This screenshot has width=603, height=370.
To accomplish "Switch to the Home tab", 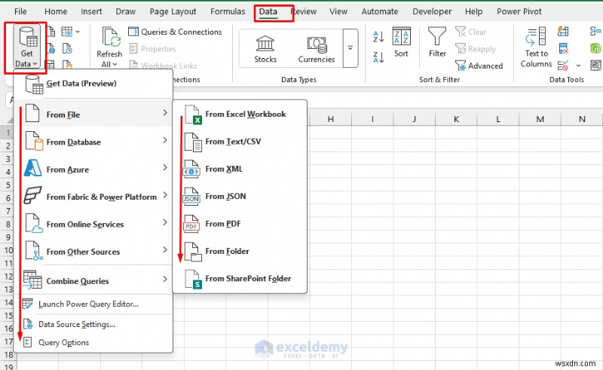I will click(56, 11).
